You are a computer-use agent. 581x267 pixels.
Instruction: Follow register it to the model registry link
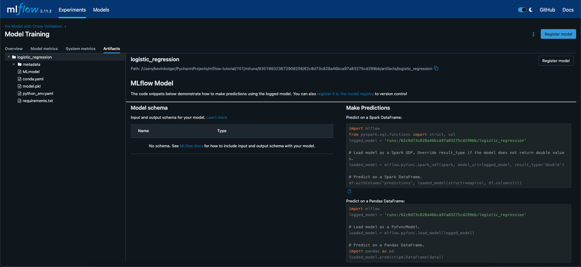click(345, 94)
